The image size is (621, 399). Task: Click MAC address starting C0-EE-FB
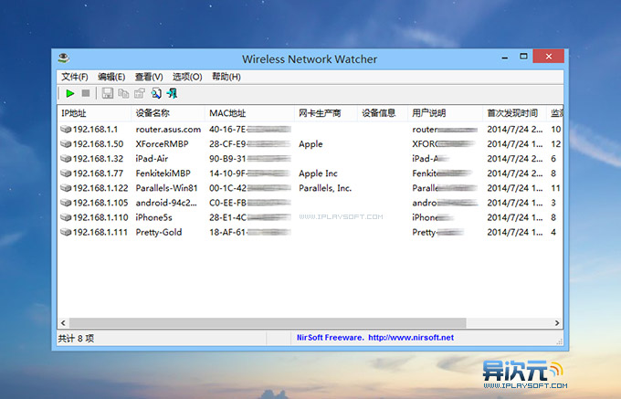pyautogui.click(x=250, y=203)
